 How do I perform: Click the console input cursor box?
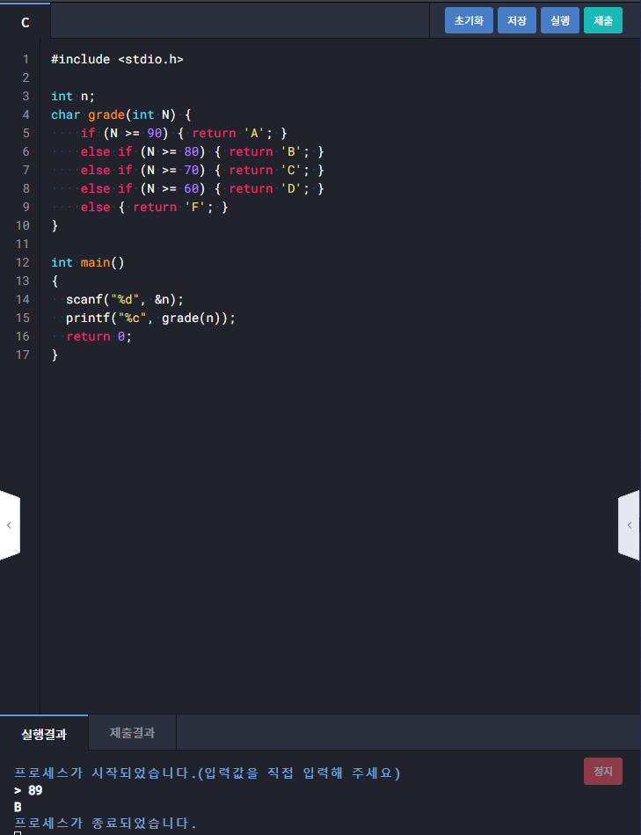point(18,833)
